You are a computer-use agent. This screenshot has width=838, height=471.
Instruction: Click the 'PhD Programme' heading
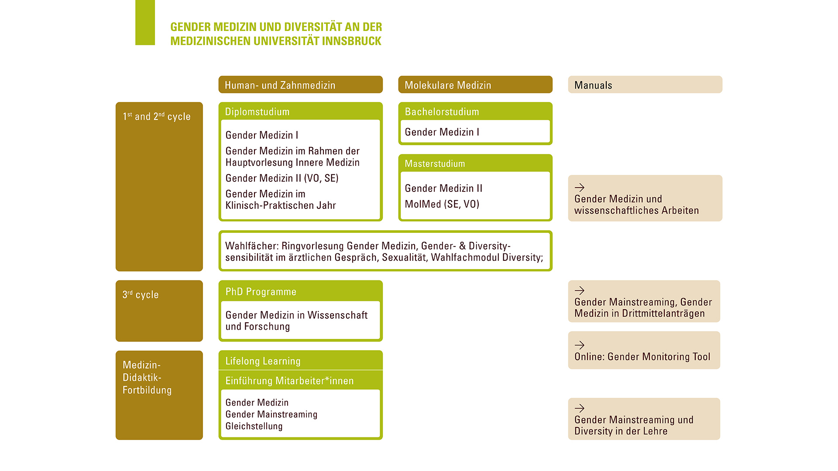click(261, 292)
